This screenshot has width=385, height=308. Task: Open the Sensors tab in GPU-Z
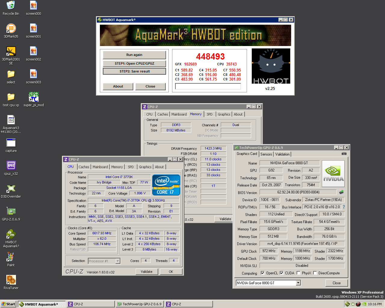point(266,154)
